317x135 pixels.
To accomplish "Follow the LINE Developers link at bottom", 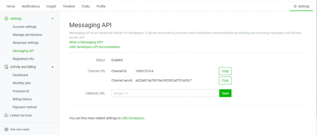I will click(x=133, y=118).
